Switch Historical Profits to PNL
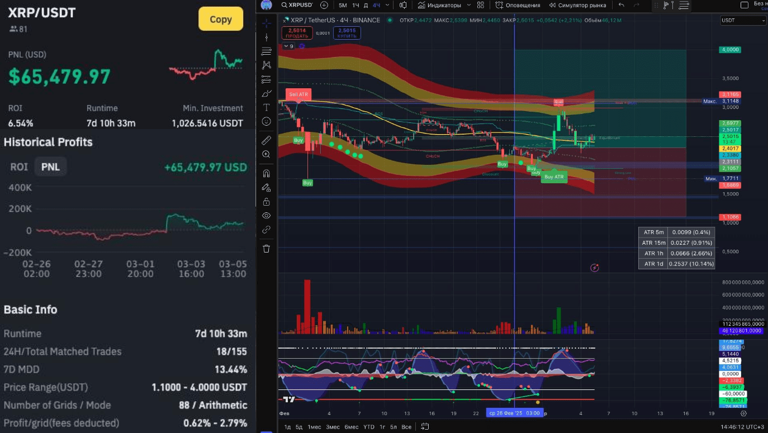 click(x=50, y=166)
